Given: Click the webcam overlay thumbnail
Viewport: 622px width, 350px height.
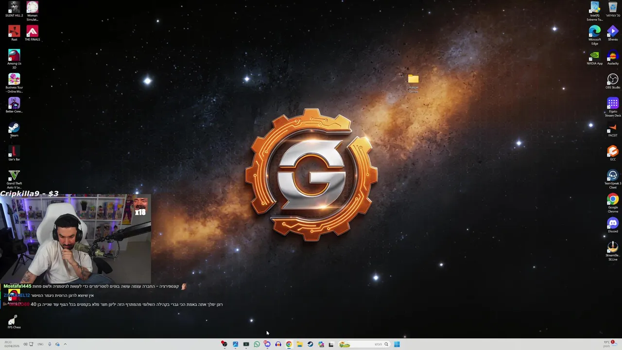Looking at the screenshot, I should (75, 239).
